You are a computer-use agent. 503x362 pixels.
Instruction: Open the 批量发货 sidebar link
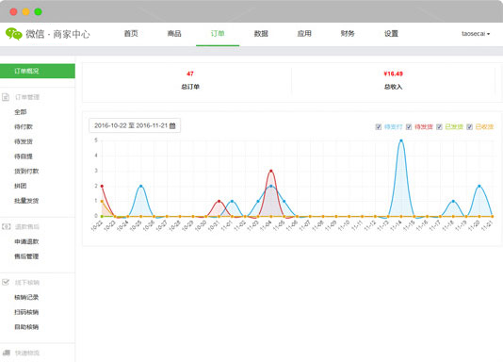click(26, 201)
